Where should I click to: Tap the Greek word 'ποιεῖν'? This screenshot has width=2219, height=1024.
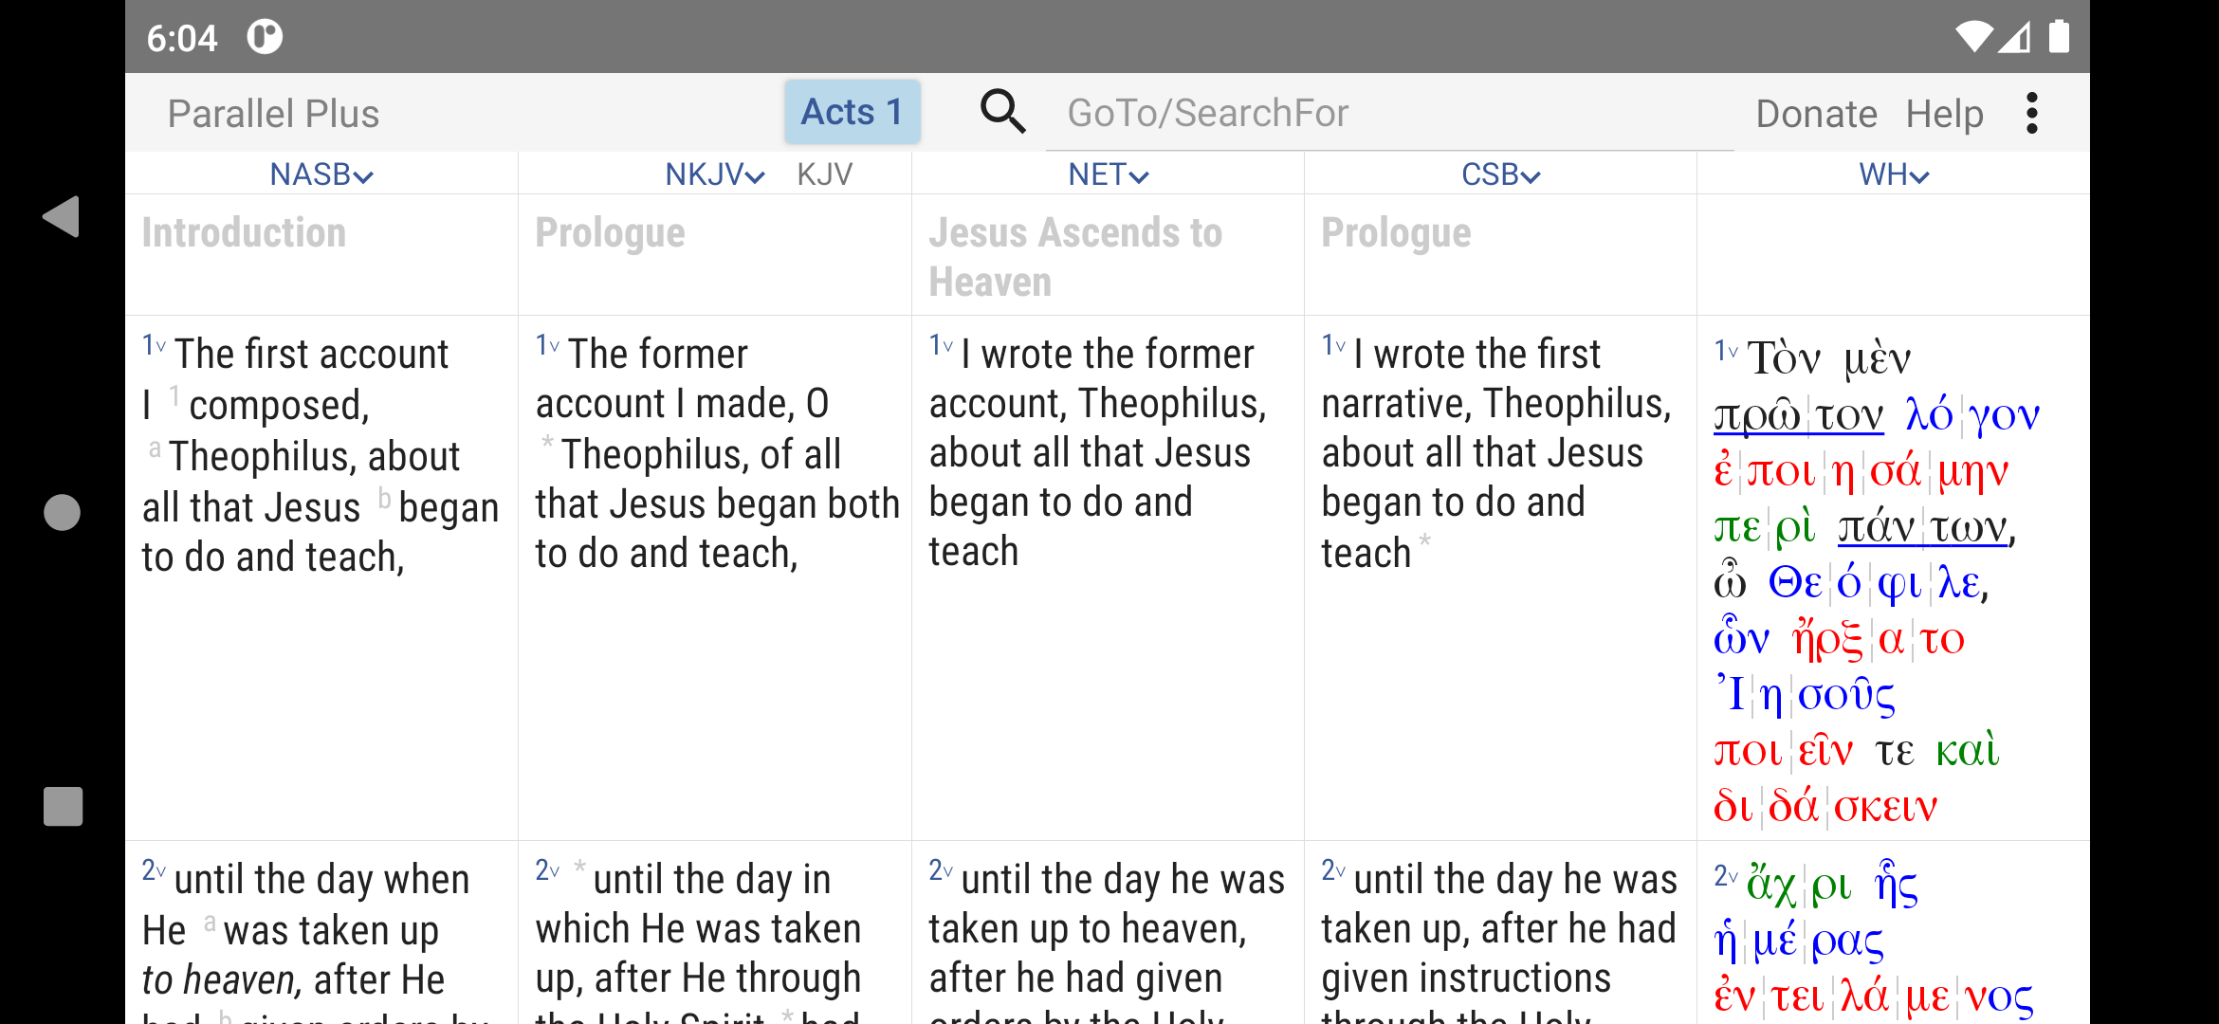[1783, 751]
